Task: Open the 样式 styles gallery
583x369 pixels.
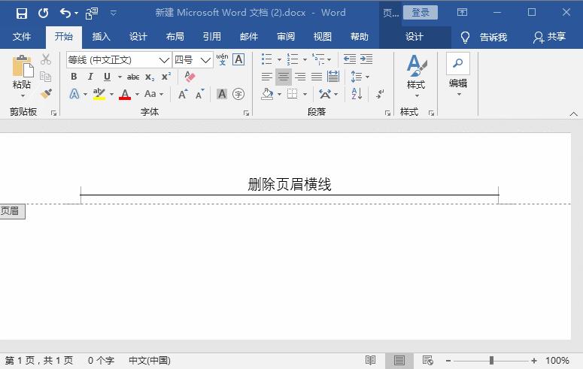Action: point(416,76)
